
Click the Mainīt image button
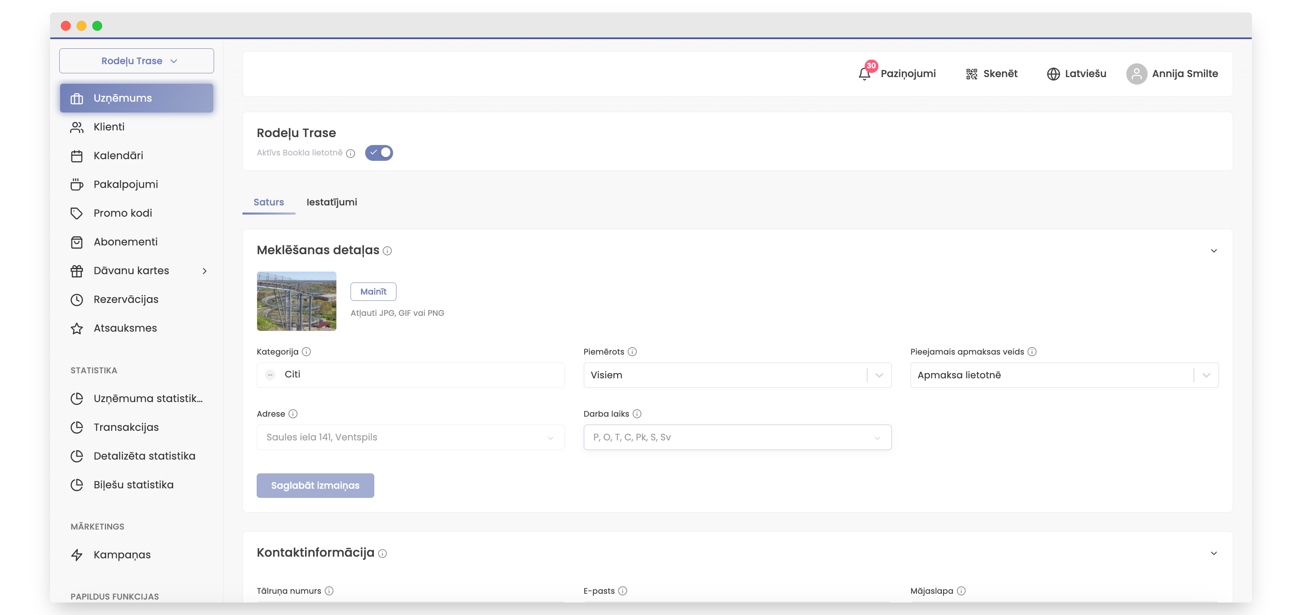click(373, 292)
